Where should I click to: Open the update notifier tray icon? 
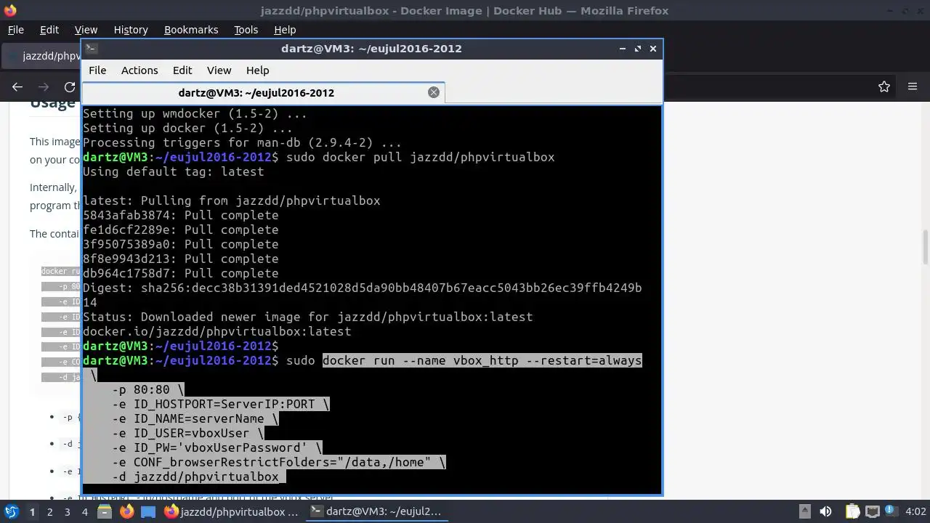(890, 511)
